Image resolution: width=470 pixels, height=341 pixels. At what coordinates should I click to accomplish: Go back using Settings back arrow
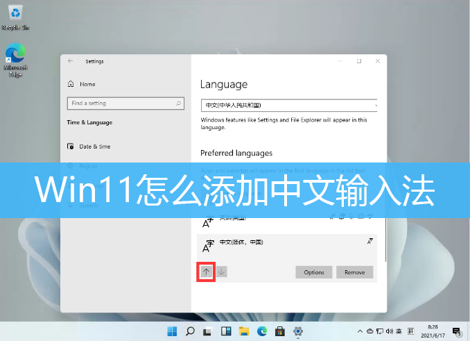pos(70,61)
